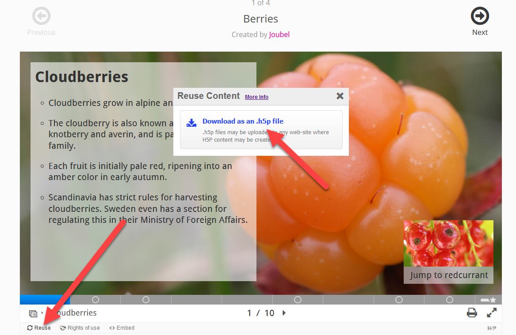Click the Reuse button in footer
The image size is (516, 335).
coord(39,328)
